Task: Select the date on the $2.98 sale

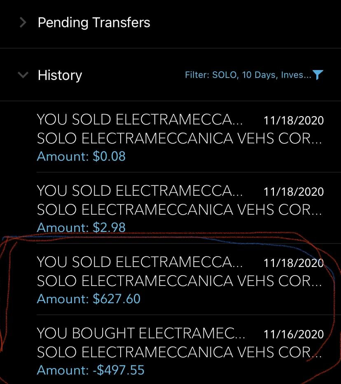Action: 294,192
